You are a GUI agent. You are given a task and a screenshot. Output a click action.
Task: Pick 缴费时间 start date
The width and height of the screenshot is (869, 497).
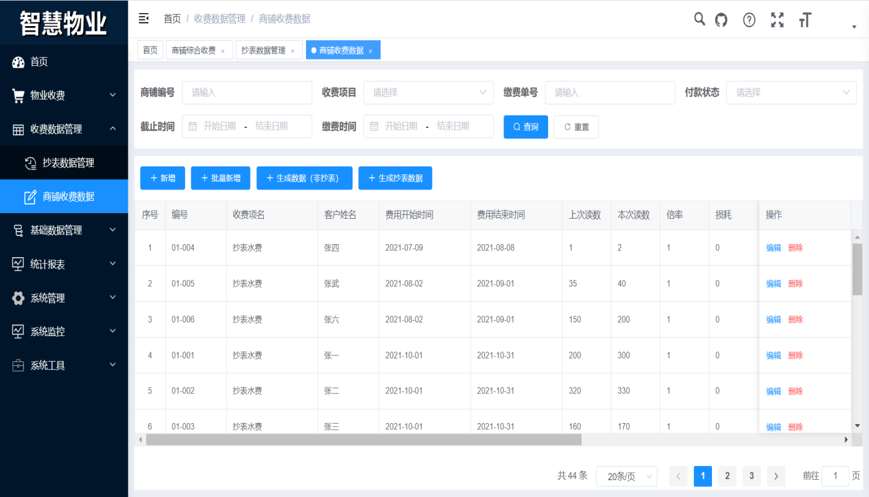pyautogui.click(x=401, y=126)
